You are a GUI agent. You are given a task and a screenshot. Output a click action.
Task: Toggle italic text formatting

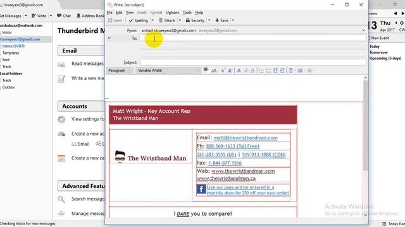[x=246, y=71]
